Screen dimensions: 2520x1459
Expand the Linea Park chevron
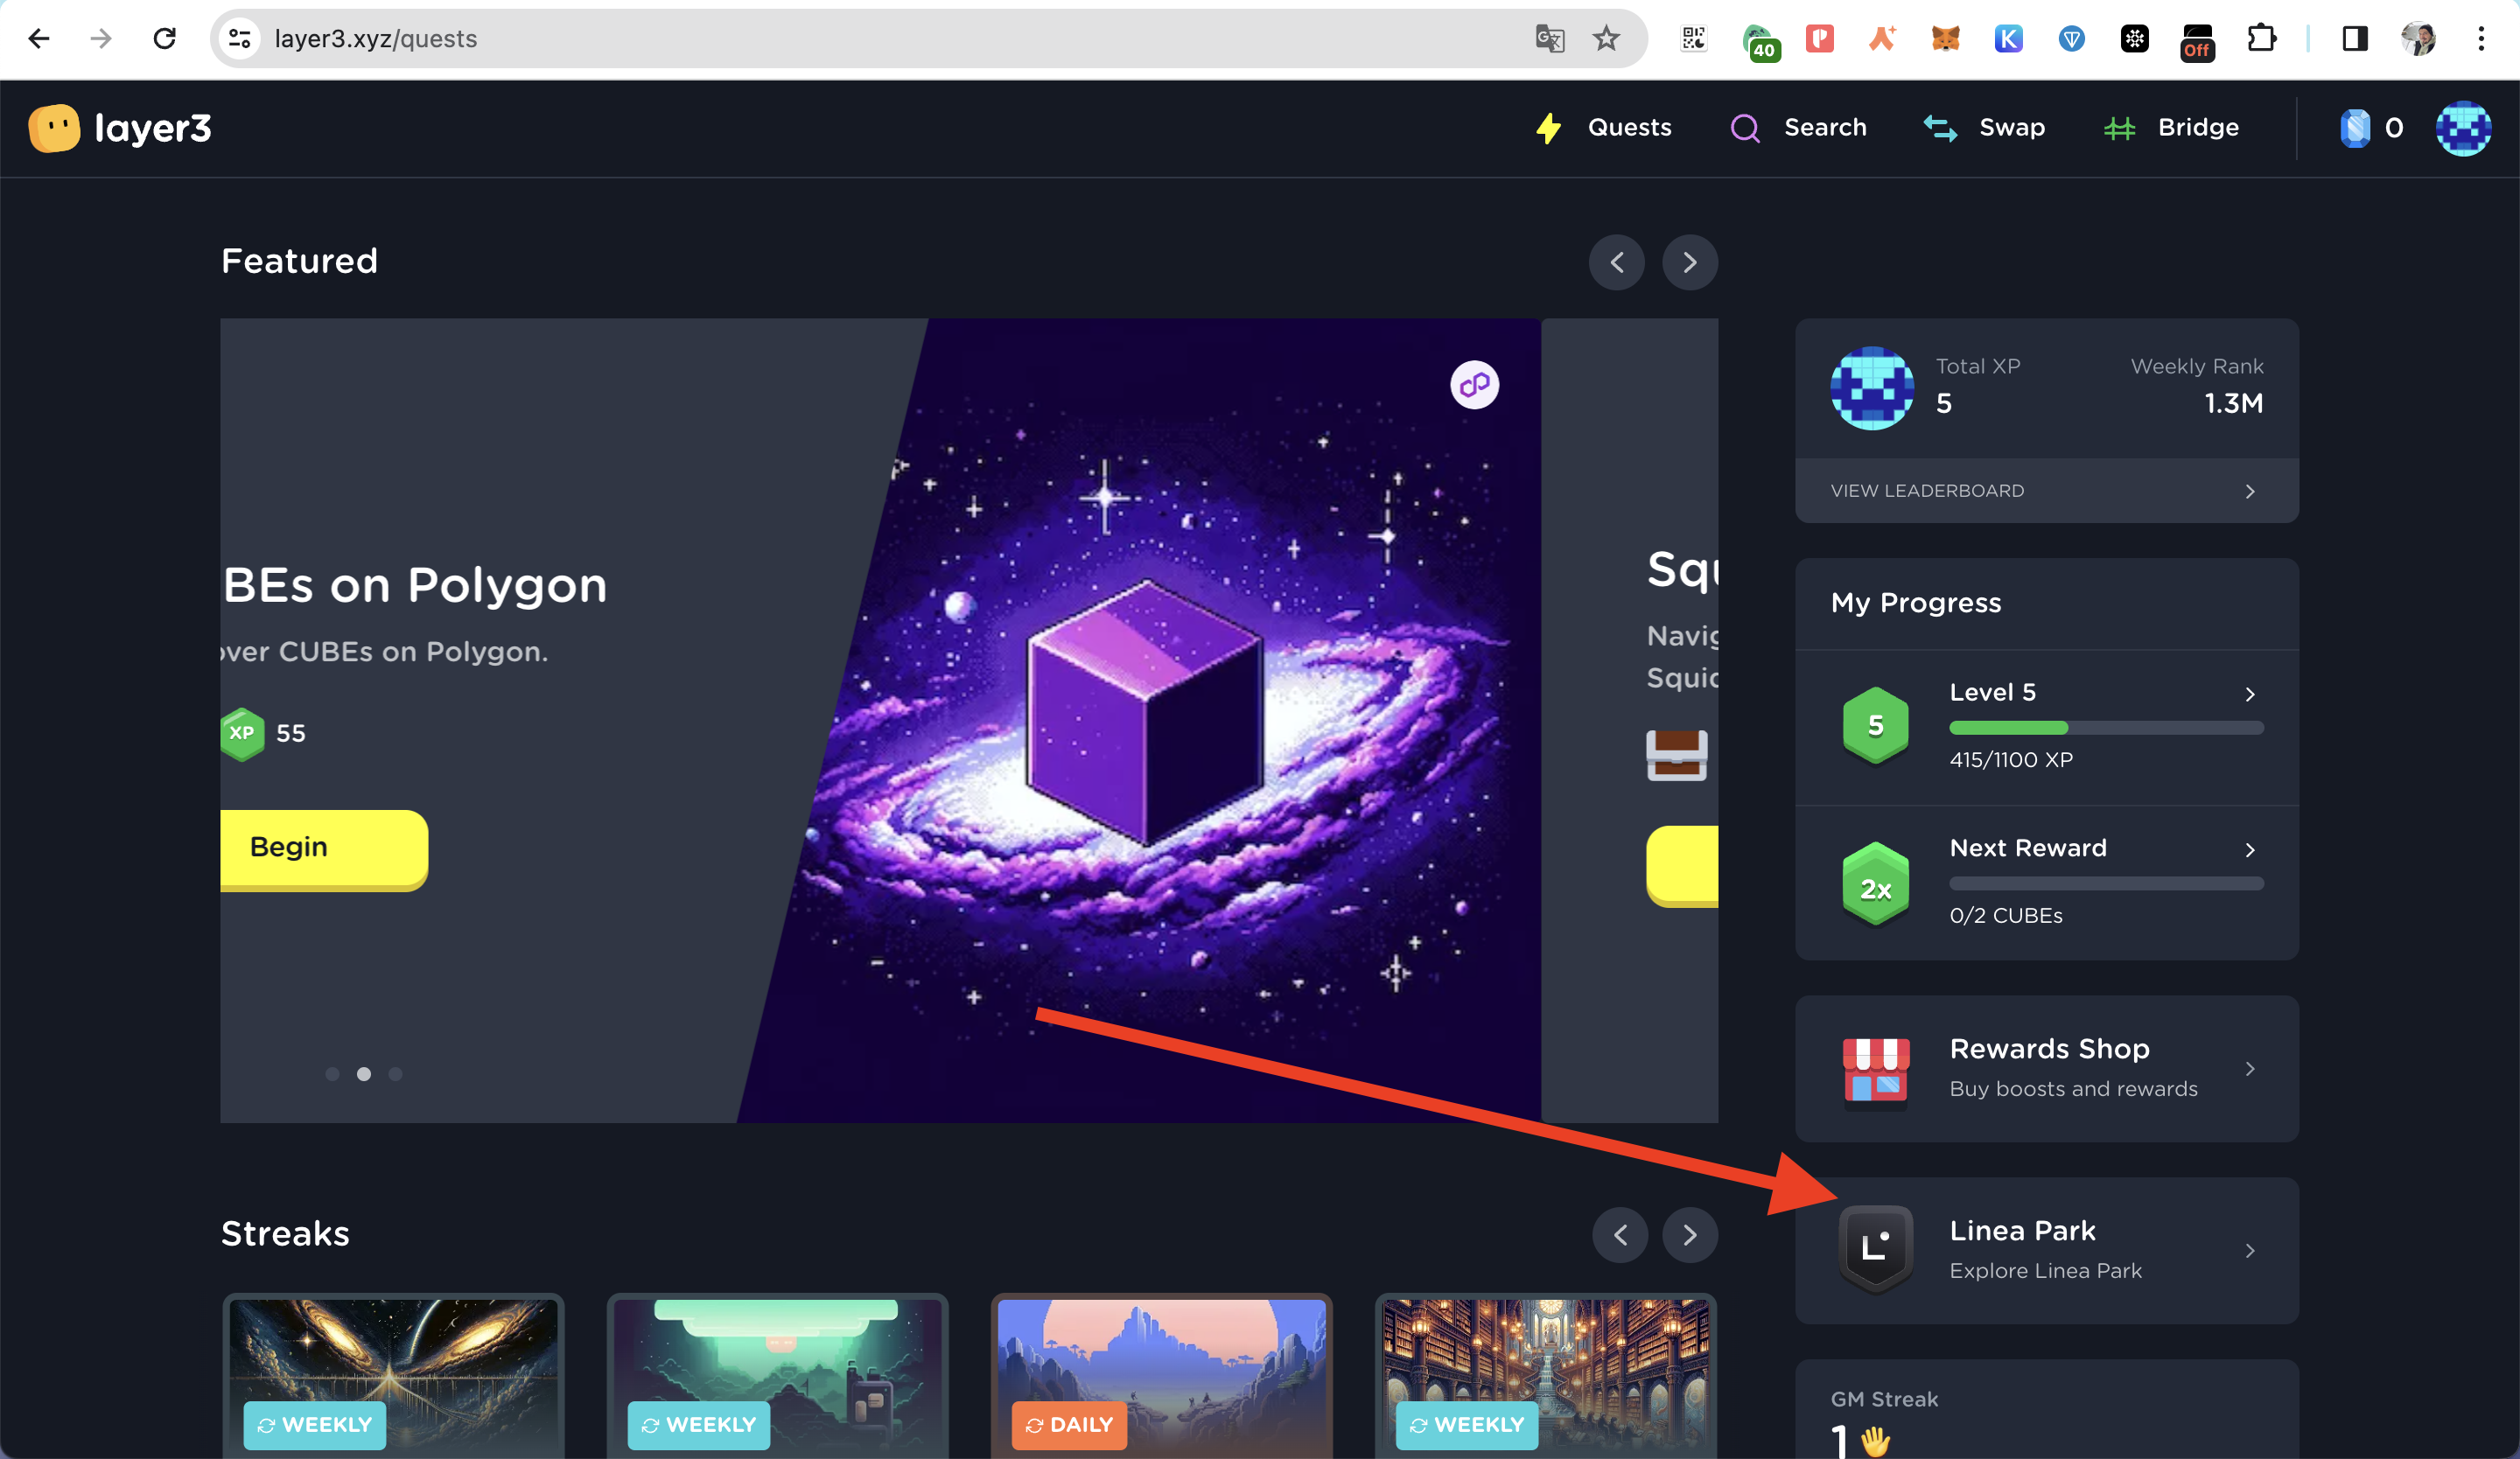pos(2250,1251)
